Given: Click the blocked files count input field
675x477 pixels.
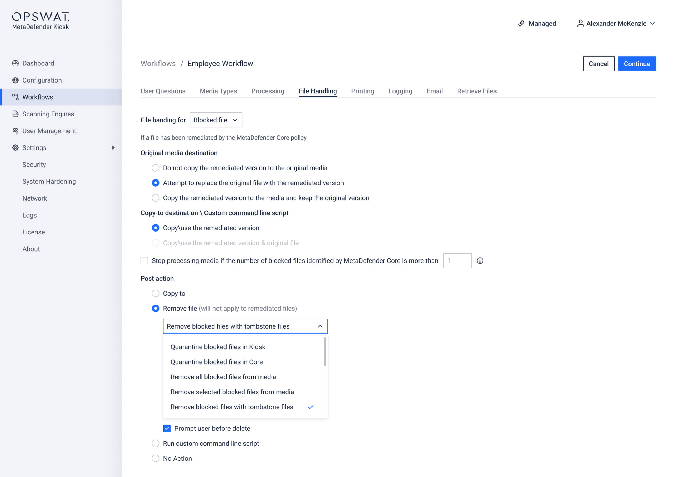Looking at the screenshot, I should 457,261.
